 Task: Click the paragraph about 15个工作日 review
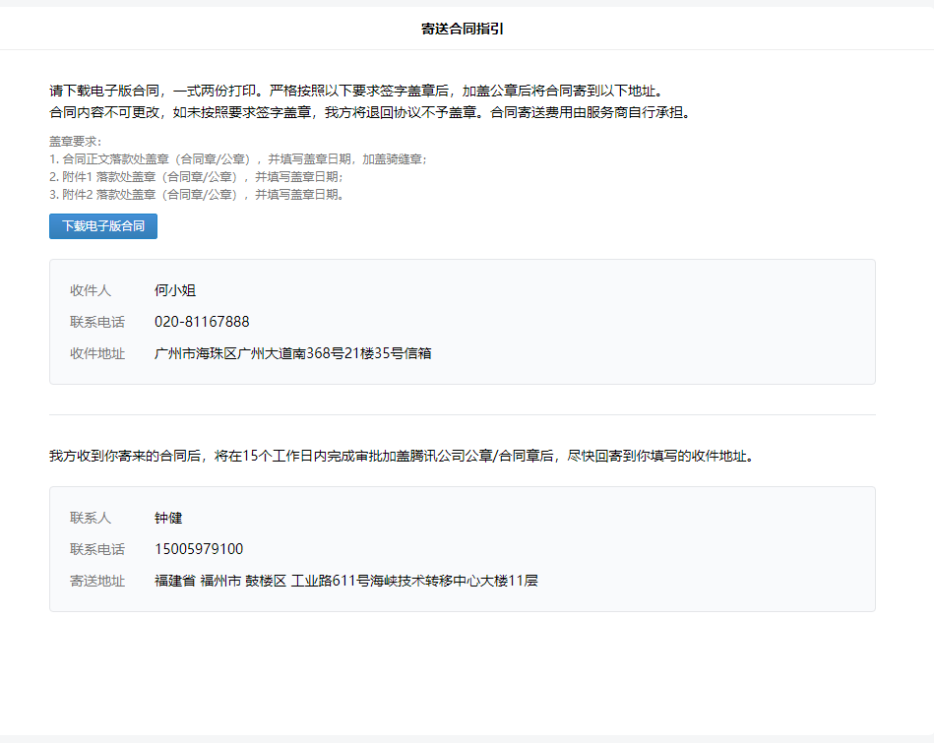tap(403, 456)
